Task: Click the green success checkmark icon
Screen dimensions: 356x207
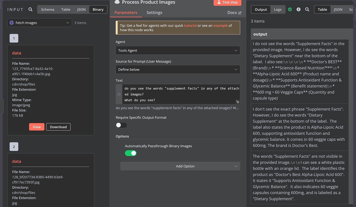Action: coord(290,10)
